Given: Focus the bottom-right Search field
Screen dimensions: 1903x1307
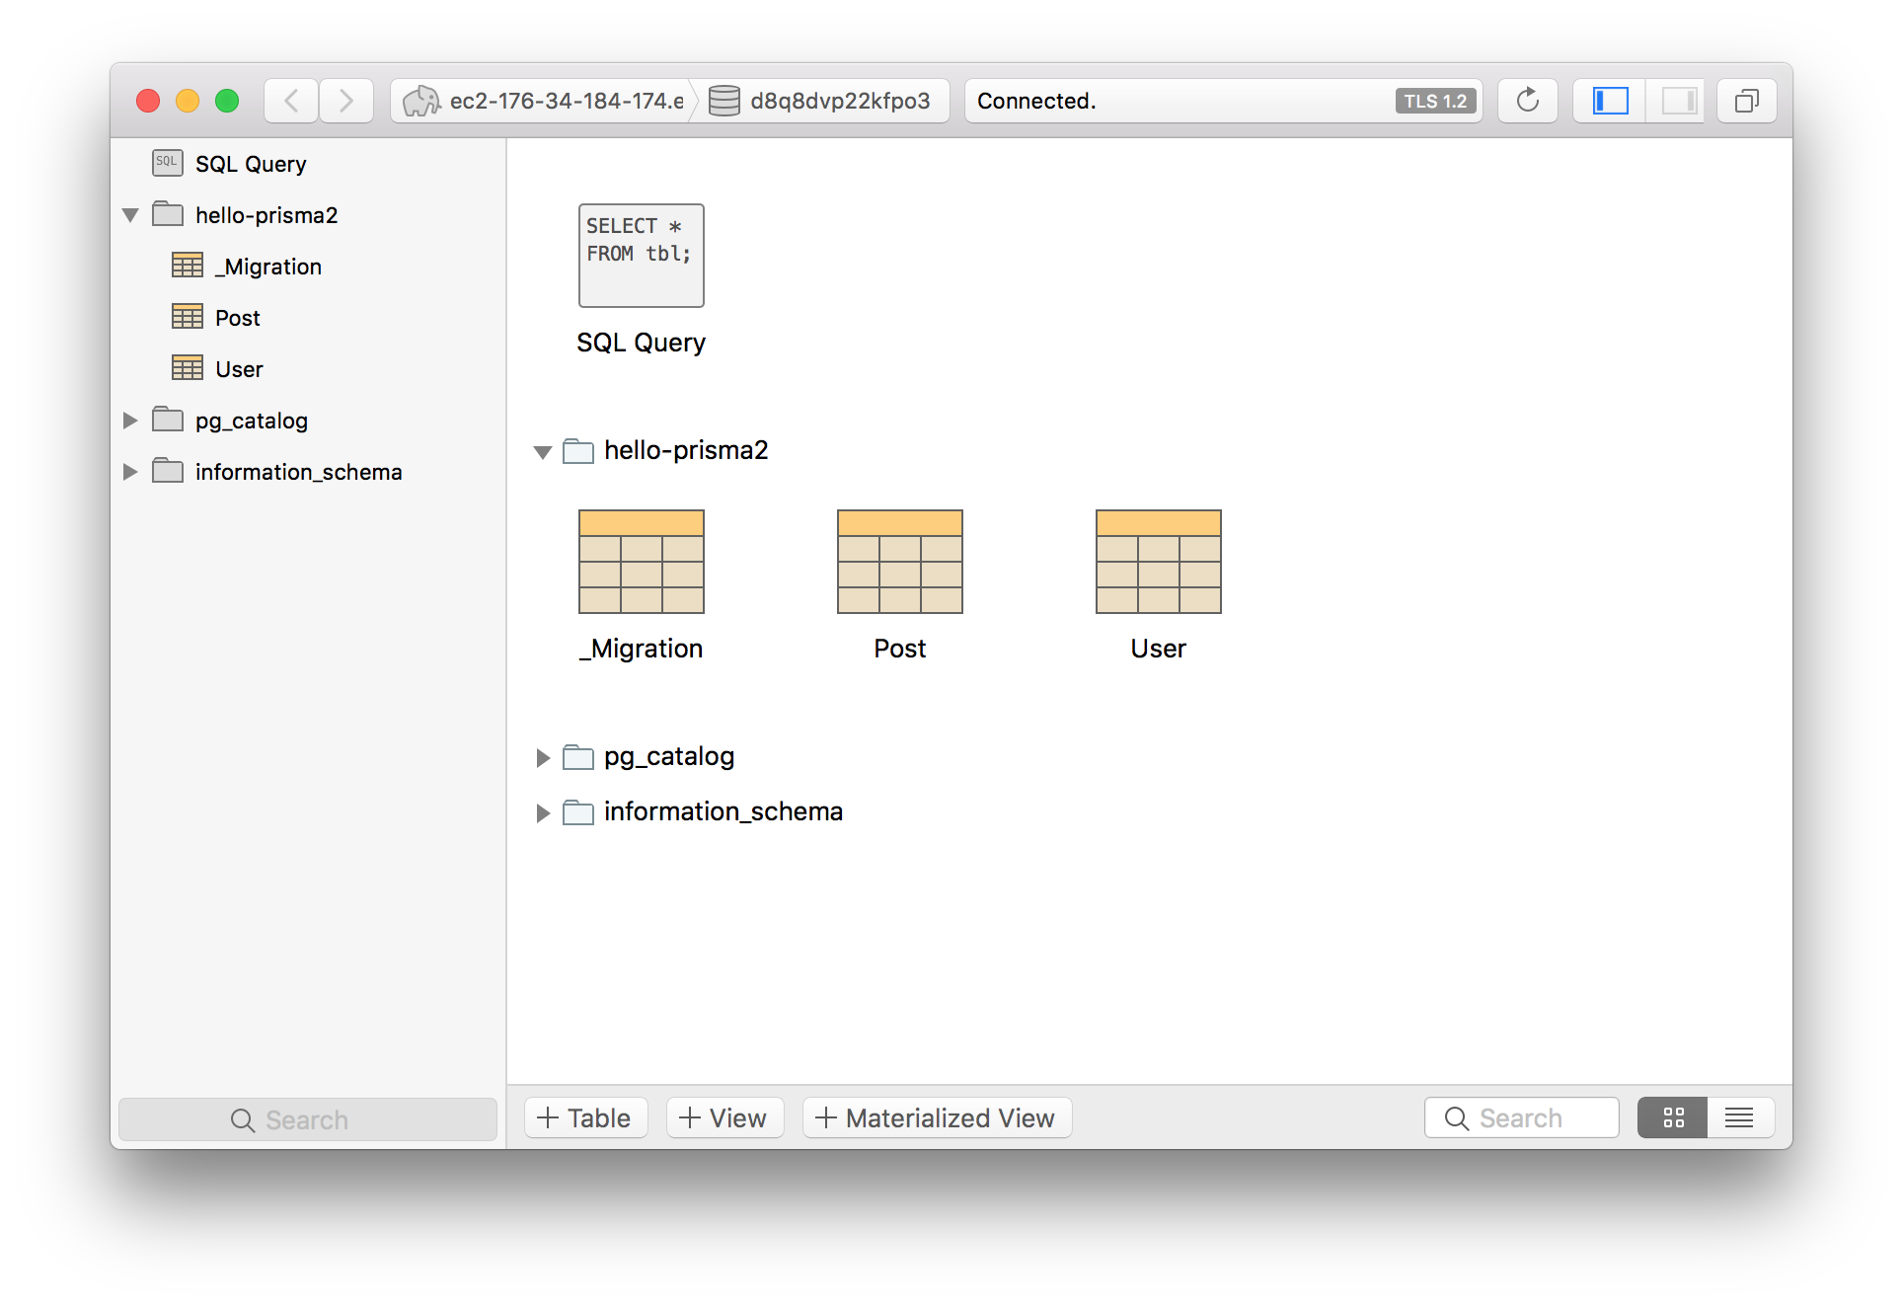Looking at the screenshot, I should click(1521, 1117).
